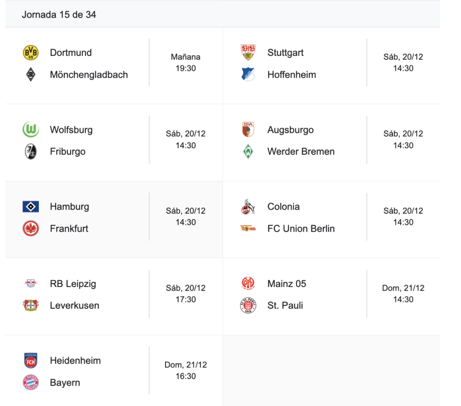Open the Stuttgart team link

(x=285, y=53)
